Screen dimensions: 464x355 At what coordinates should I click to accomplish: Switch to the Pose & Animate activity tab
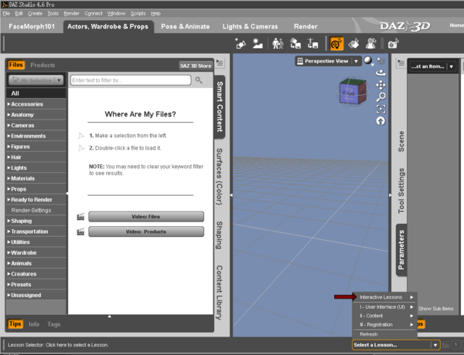186,26
